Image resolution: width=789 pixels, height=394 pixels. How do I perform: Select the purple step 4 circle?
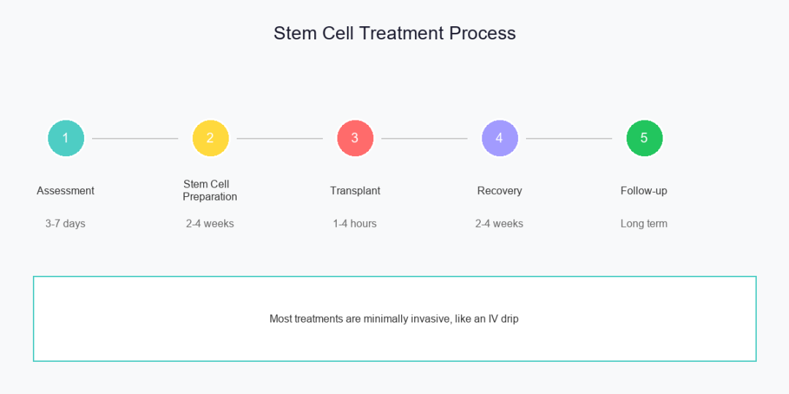[500, 138]
